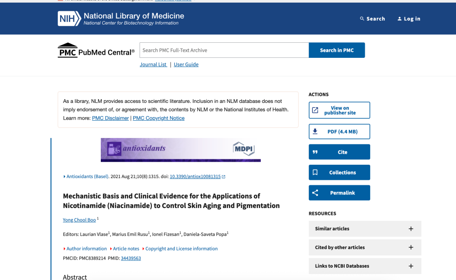Expand Cited by other articles panel
Viewport: 456px width, 280px height.
tap(365, 248)
